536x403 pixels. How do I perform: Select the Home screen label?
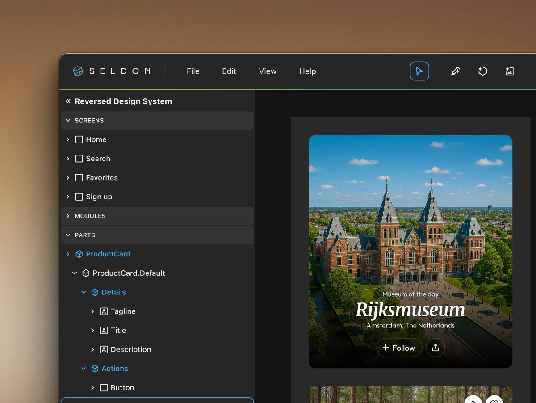click(x=96, y=139)
